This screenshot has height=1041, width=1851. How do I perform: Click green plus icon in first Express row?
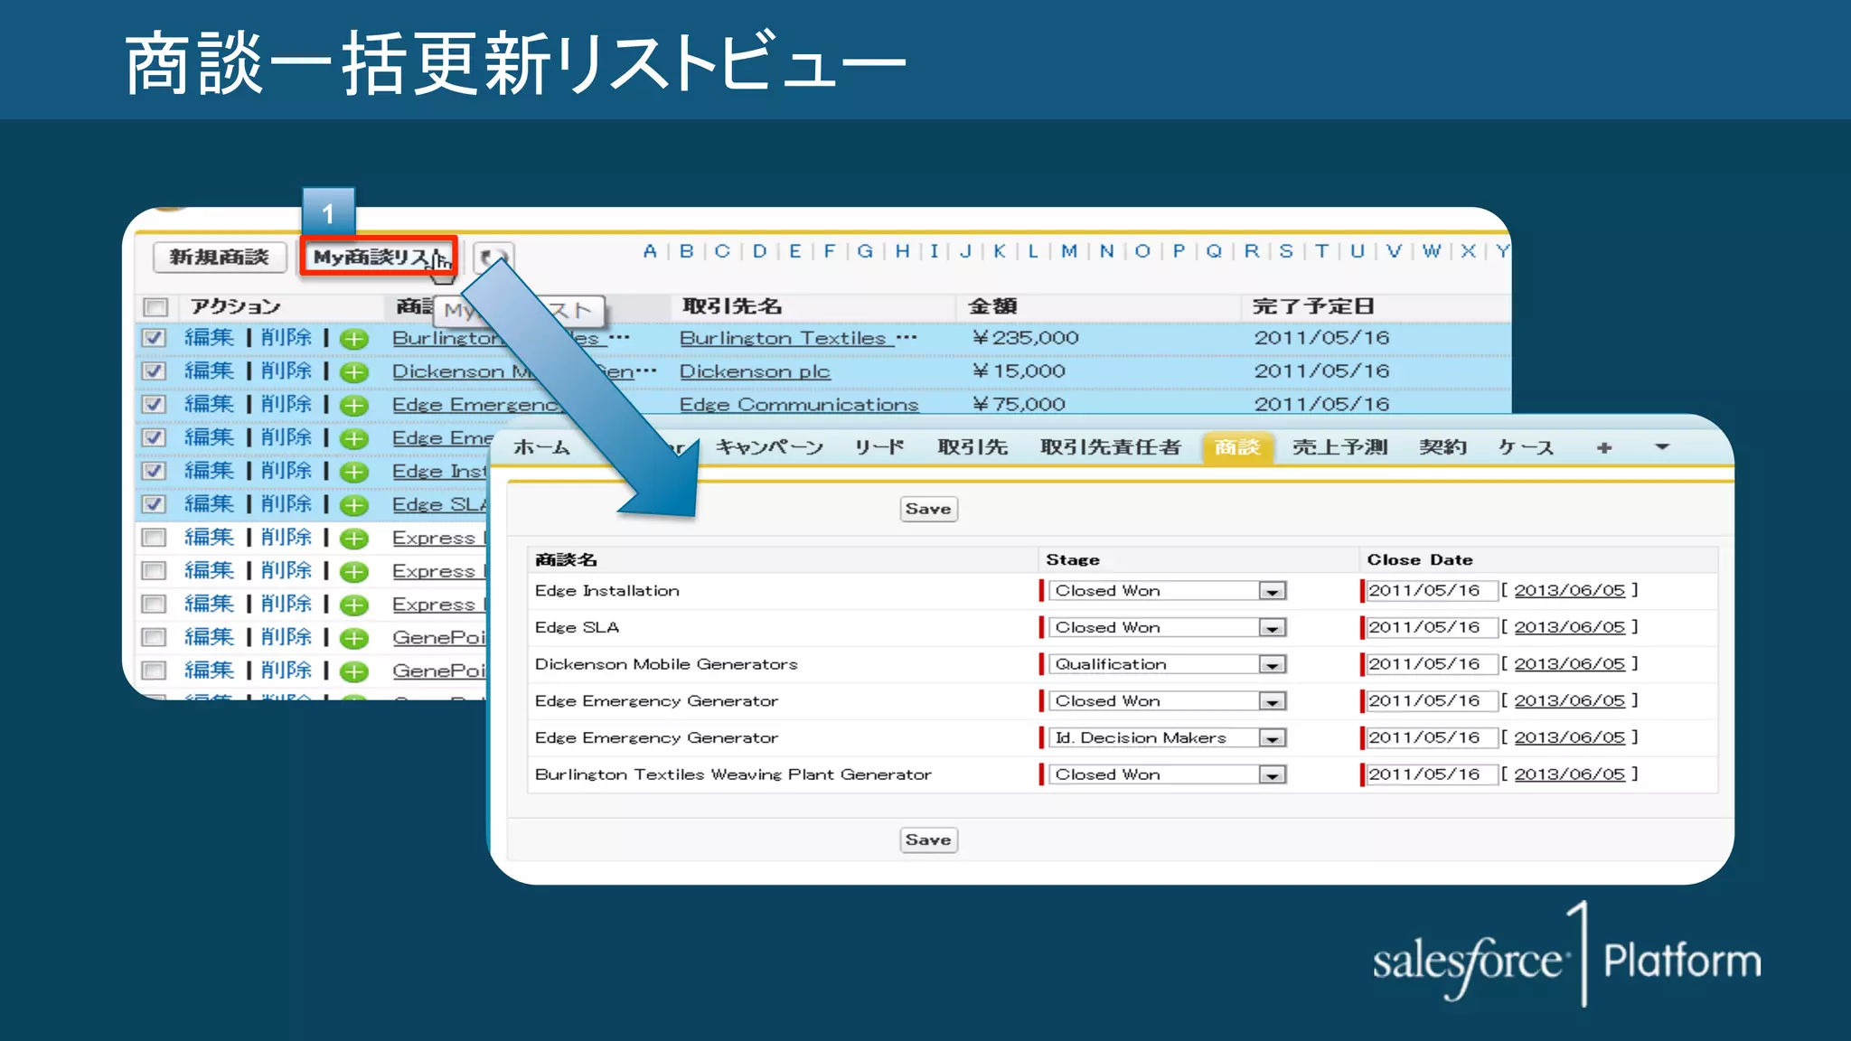354,539
